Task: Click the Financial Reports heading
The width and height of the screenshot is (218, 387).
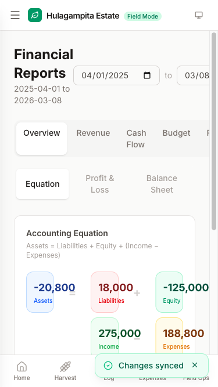Action: (44, 64)
